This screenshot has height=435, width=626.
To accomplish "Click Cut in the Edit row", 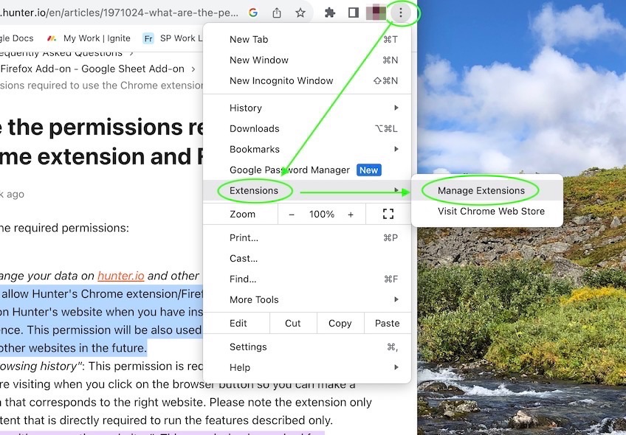I will coord(293,323).
